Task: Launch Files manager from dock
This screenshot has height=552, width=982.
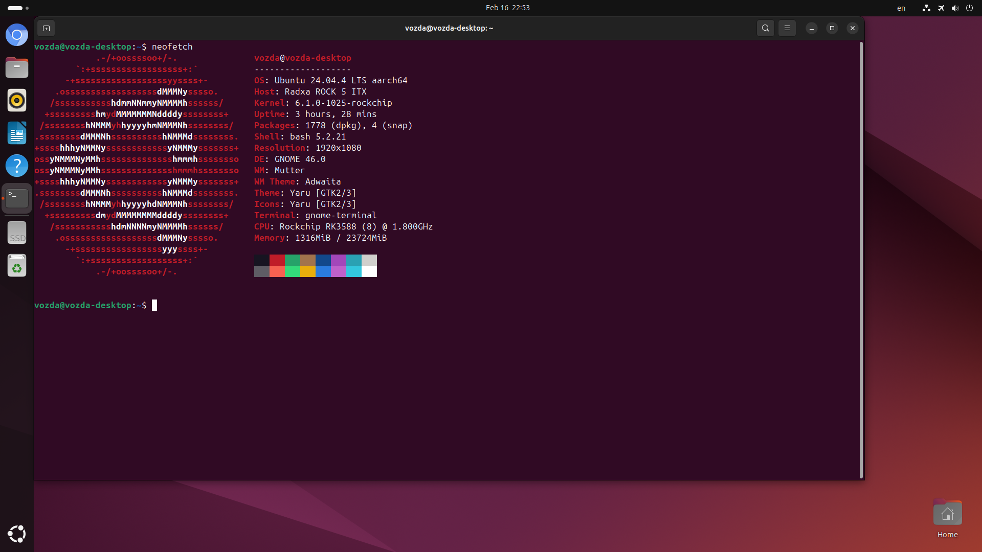Action: [17, 67]
